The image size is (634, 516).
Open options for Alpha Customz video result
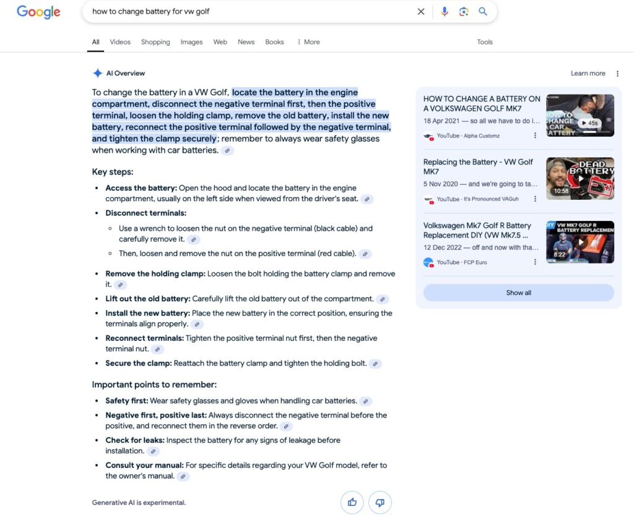click(535, 135)
